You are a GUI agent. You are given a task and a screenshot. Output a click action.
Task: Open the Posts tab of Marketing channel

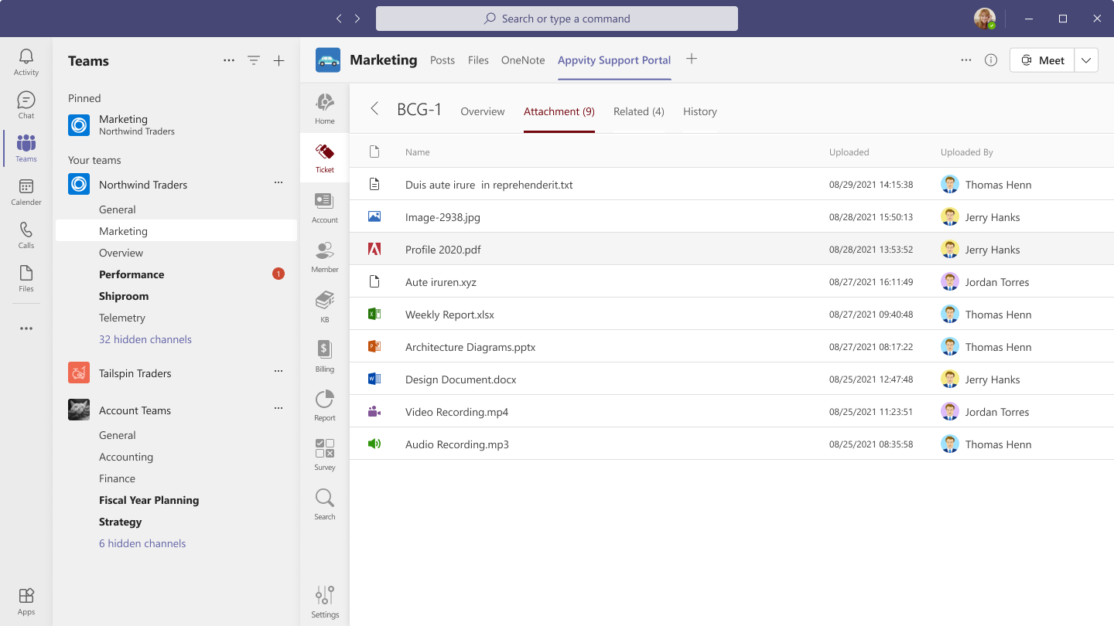point(443,60)
